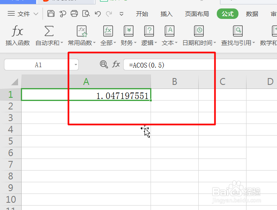This screenshot has height=210, width=277.
Task: Click the Print icon
Action: [74, 14]
